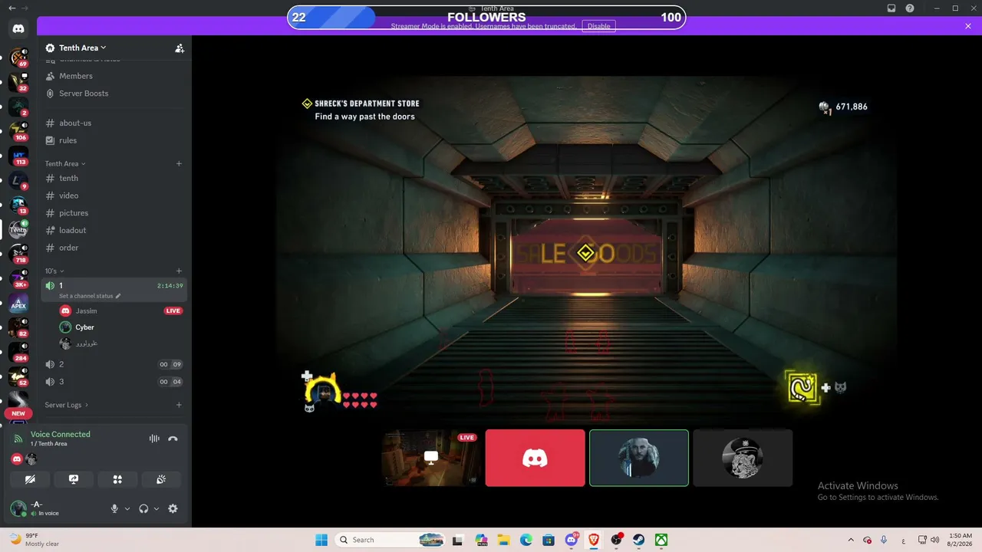Toggle headphone deafen in the user panel

pyautogui.click(x=143, y=508)
